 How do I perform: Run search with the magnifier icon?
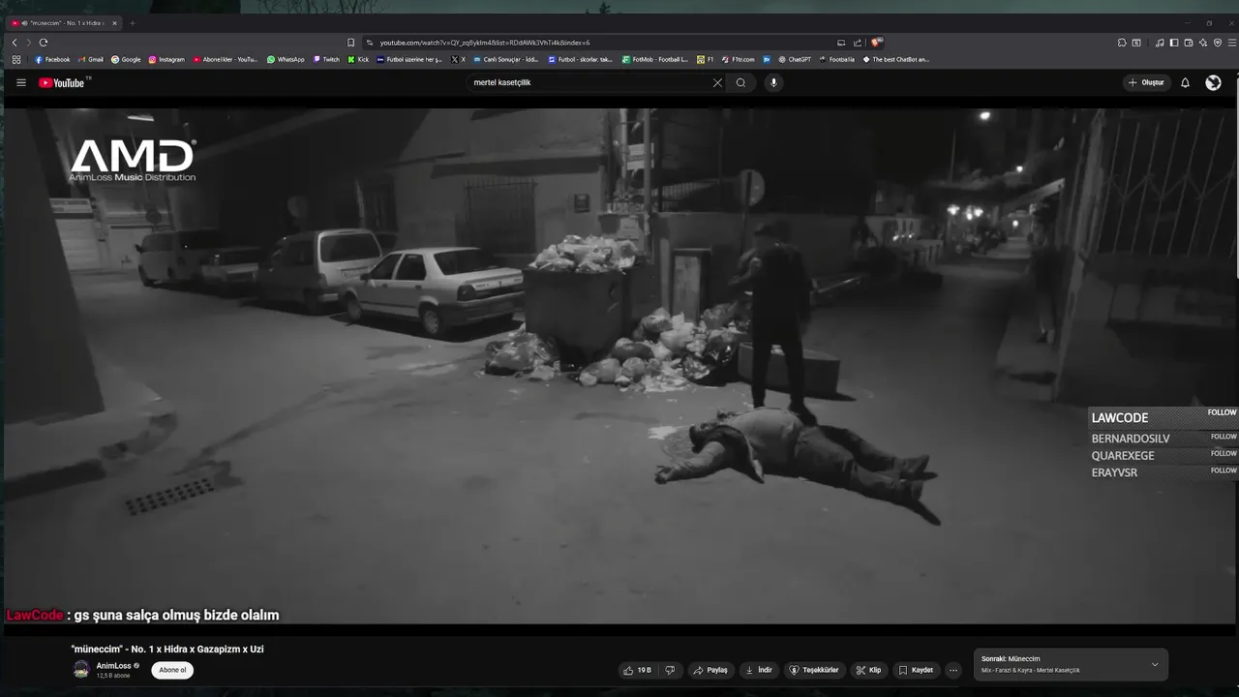tap(740, 82)
